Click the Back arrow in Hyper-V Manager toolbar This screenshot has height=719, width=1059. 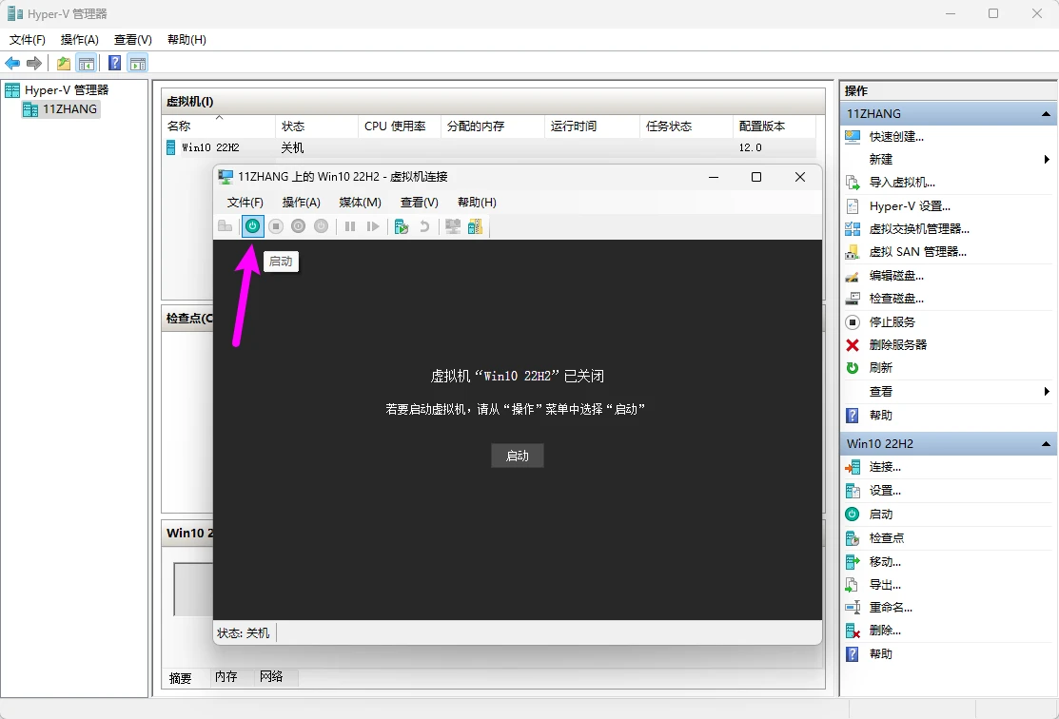pos(12,64)
